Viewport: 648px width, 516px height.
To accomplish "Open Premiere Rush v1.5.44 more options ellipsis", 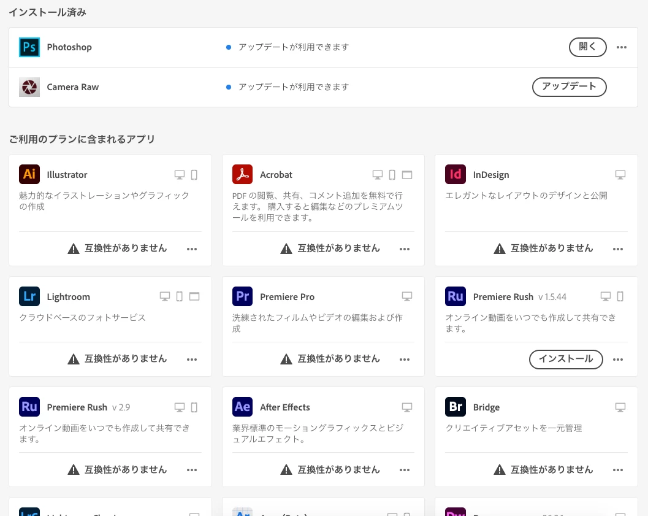I will tap(618, 360).
